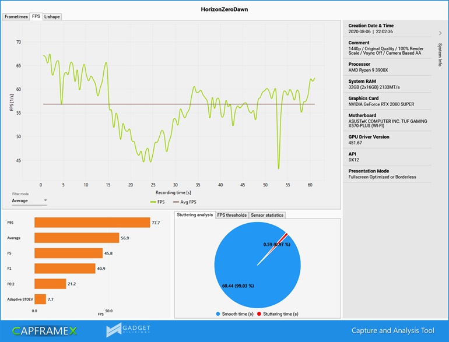
Task: Open the Stuttering analysis tab
Action: [194, 215]
